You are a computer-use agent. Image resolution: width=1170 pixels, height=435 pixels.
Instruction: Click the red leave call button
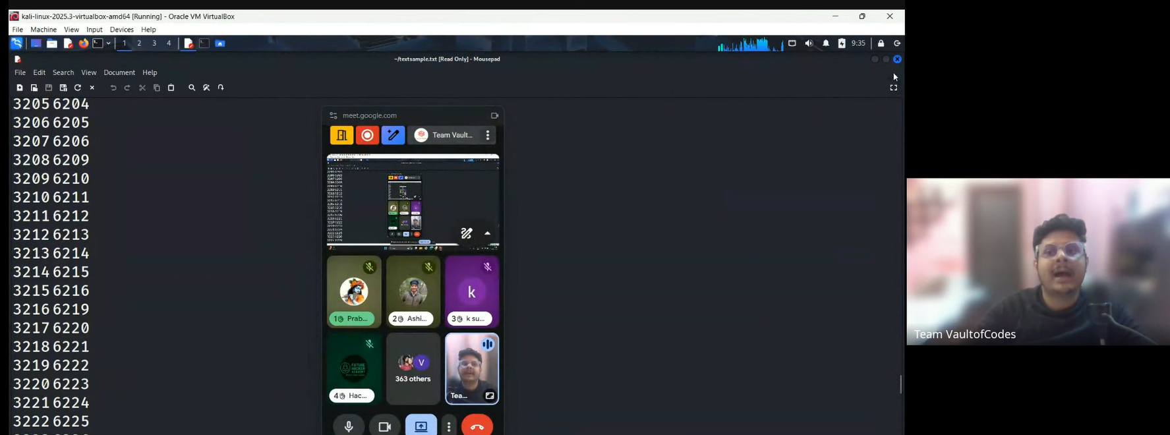pos(477,426)
